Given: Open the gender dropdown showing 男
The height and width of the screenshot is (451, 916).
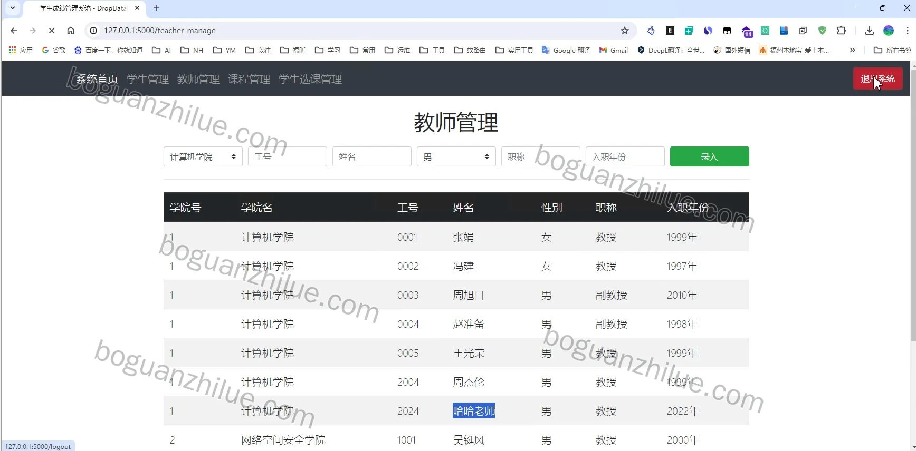Looking at the screenshot, I should pyautogui.click(x=456, y=156).
